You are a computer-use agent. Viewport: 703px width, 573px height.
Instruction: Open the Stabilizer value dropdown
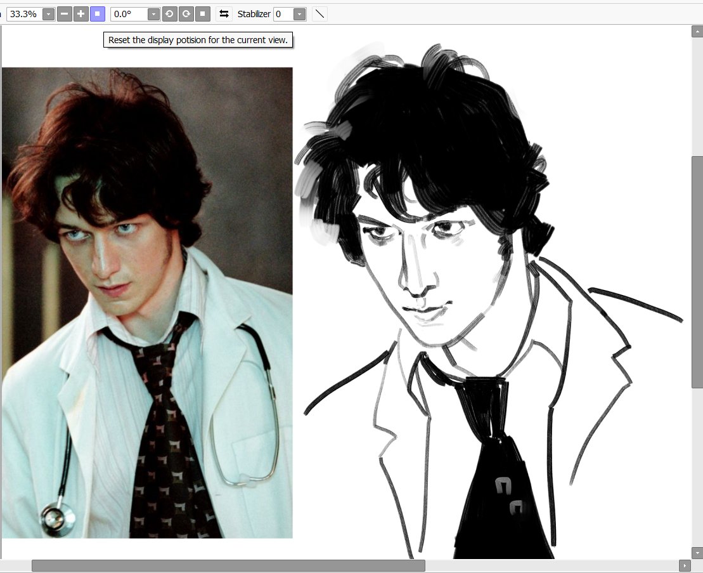(299, 15)
